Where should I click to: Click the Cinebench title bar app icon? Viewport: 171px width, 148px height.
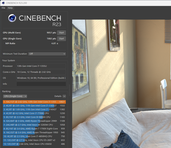pos(3,3)
